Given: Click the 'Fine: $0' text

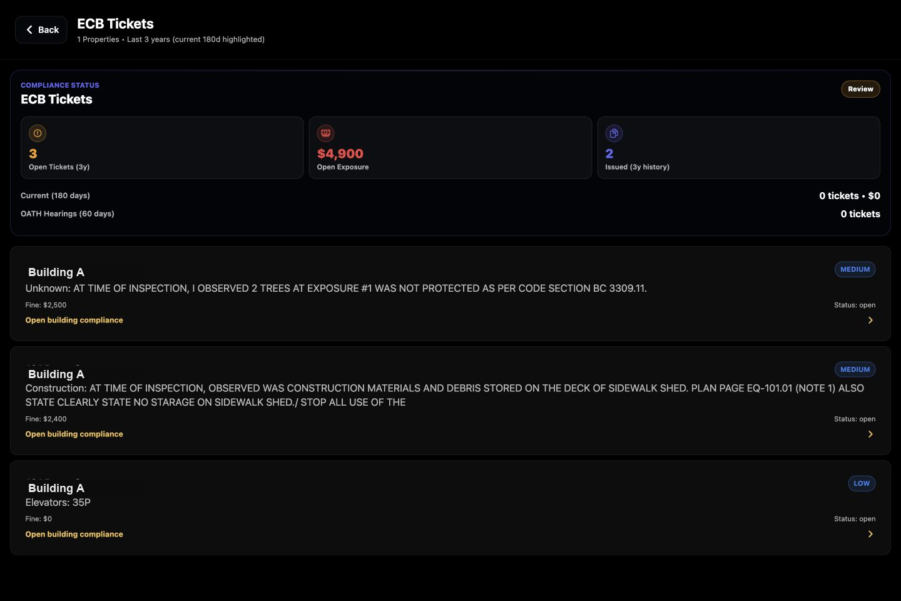Looking at the screenshot, I should tap(38, 518).
